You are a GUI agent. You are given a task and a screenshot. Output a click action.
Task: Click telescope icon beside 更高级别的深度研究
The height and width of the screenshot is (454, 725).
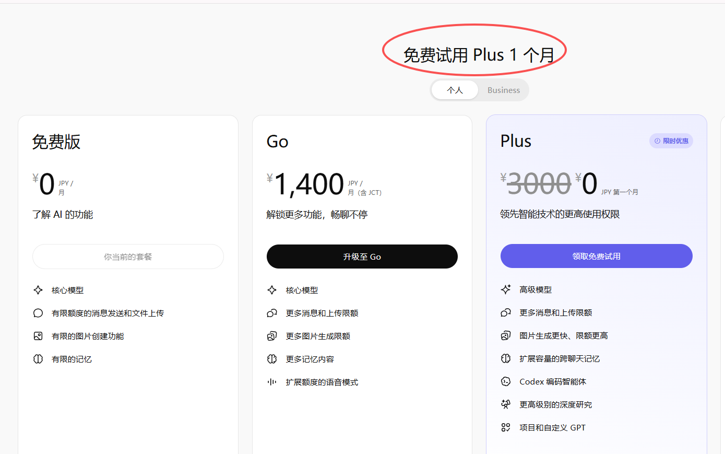(506, 404)
